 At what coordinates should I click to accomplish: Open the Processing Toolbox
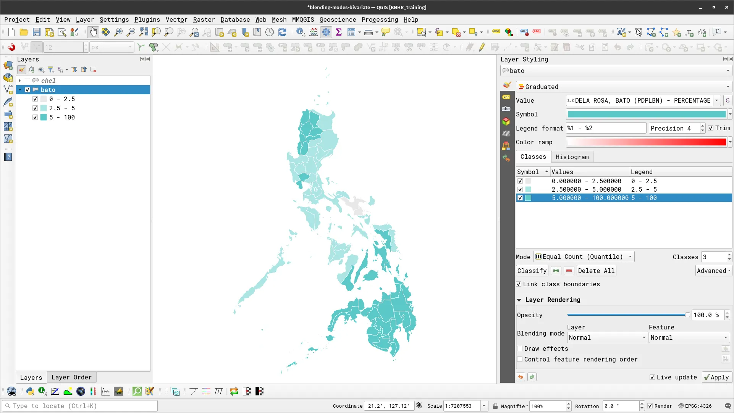pyautogui.click(x=326, y=32)
